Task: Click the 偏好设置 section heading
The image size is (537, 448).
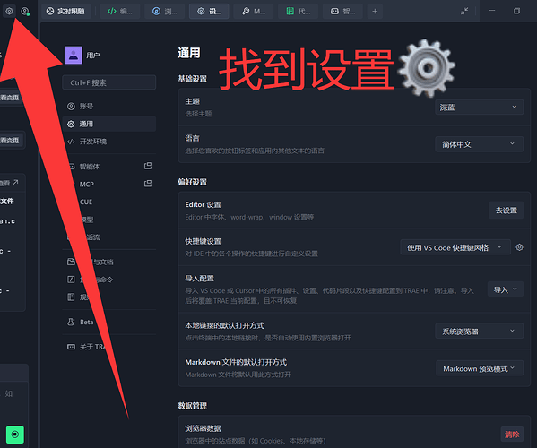Action: pos(192,182)
